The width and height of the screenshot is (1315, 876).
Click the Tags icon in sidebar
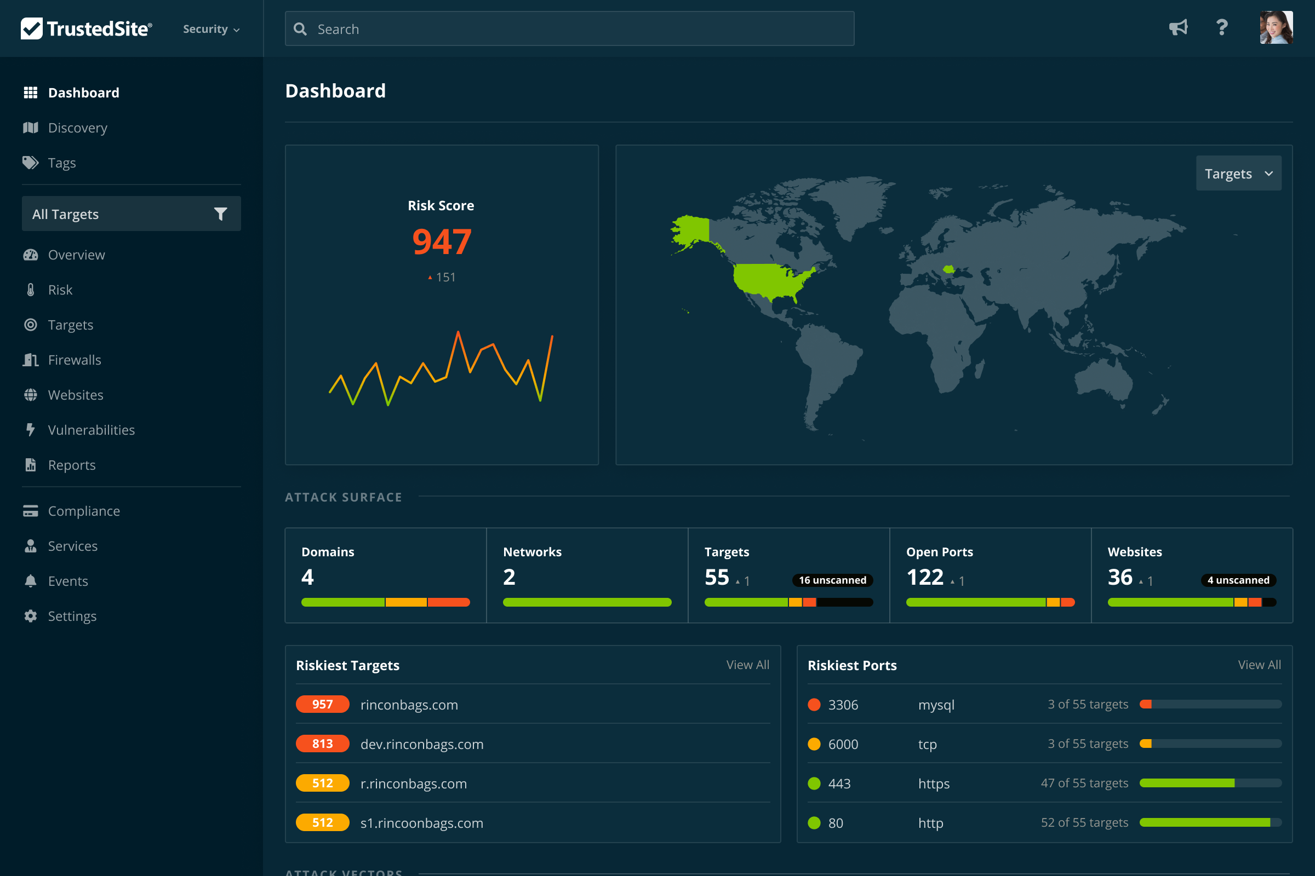point(31,163)
